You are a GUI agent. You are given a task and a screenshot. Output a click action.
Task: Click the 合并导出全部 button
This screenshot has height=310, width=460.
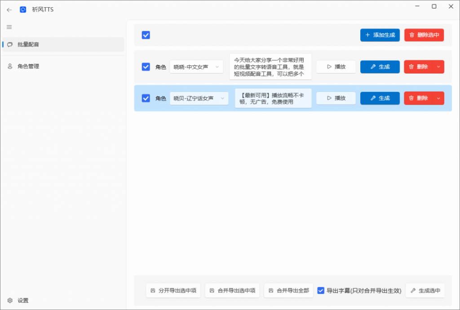click(288, 290)
